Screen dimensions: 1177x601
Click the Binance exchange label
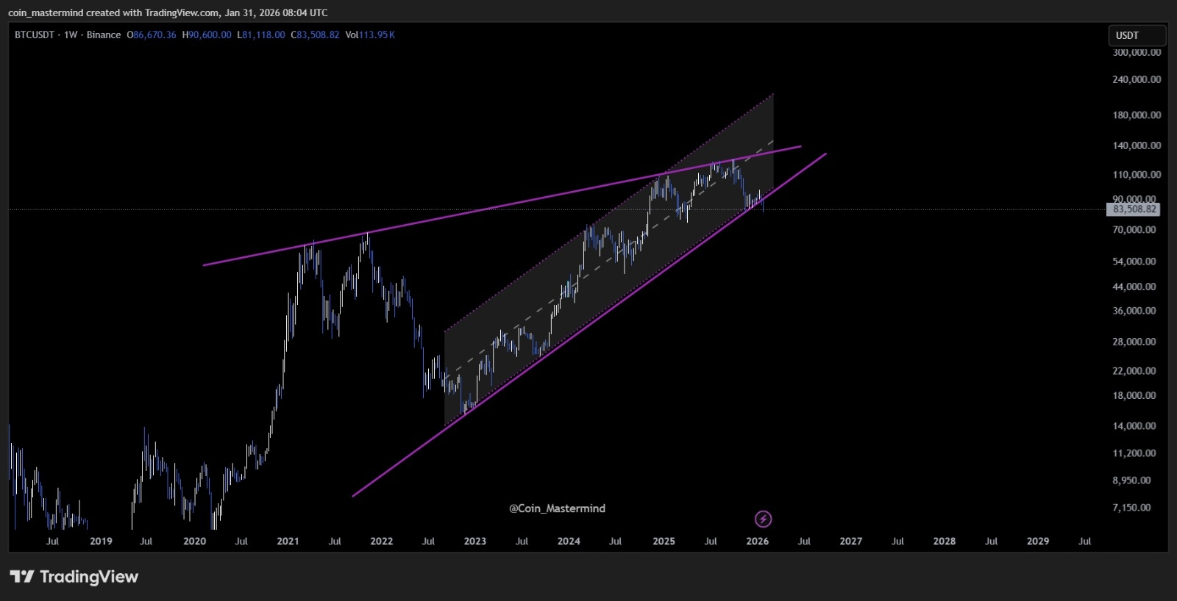(x=104, y=35)
